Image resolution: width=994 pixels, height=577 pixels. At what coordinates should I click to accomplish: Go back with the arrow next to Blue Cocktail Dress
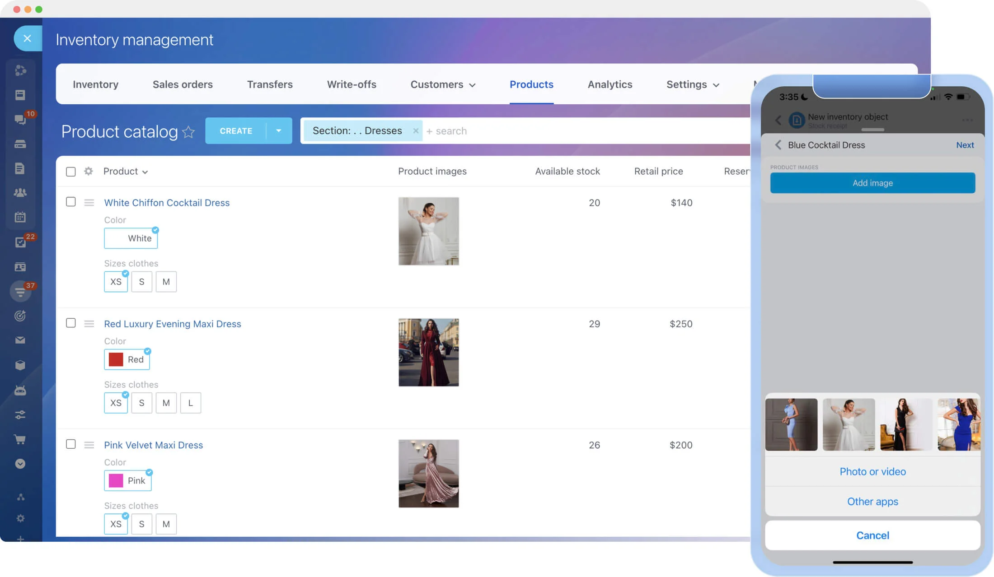coord(778,145)
